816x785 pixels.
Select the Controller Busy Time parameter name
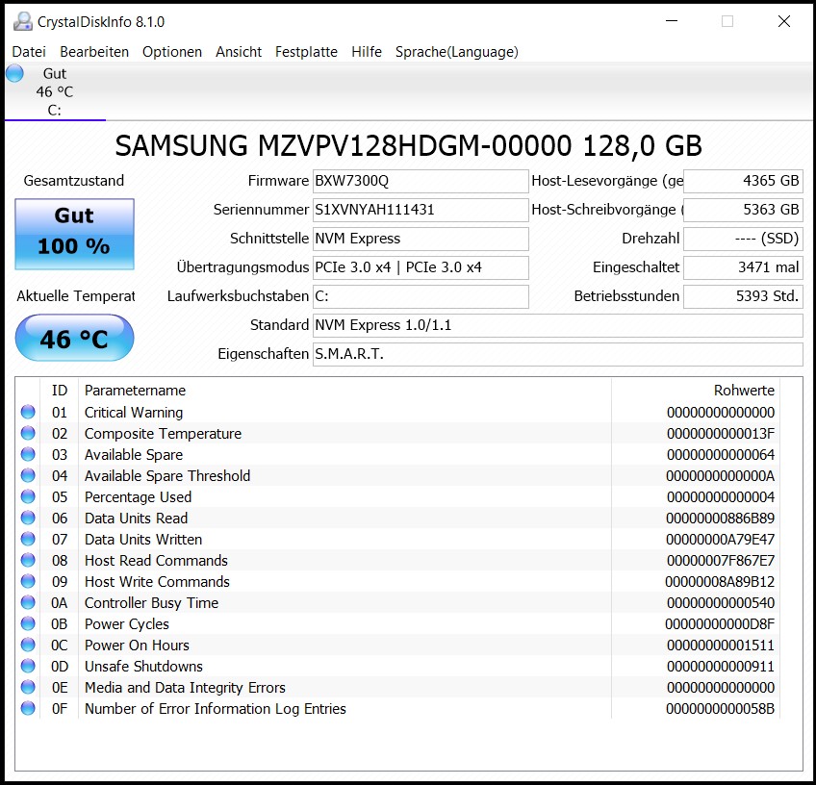pos(151,603)
